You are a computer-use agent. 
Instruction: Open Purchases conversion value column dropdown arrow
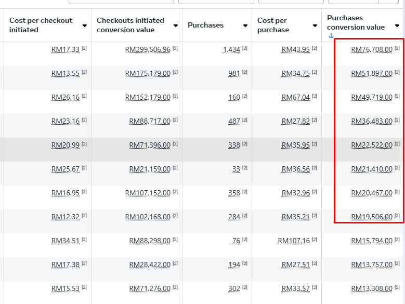pos(398,25)
